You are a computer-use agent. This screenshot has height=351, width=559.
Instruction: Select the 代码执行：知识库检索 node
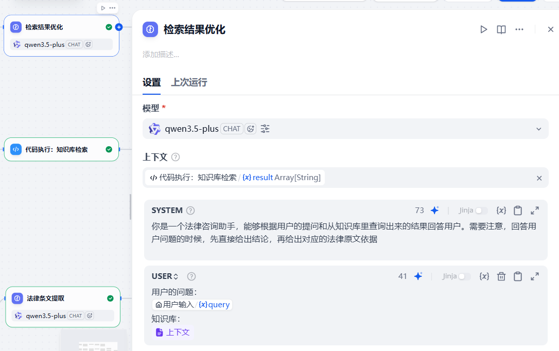coord(61,149)
